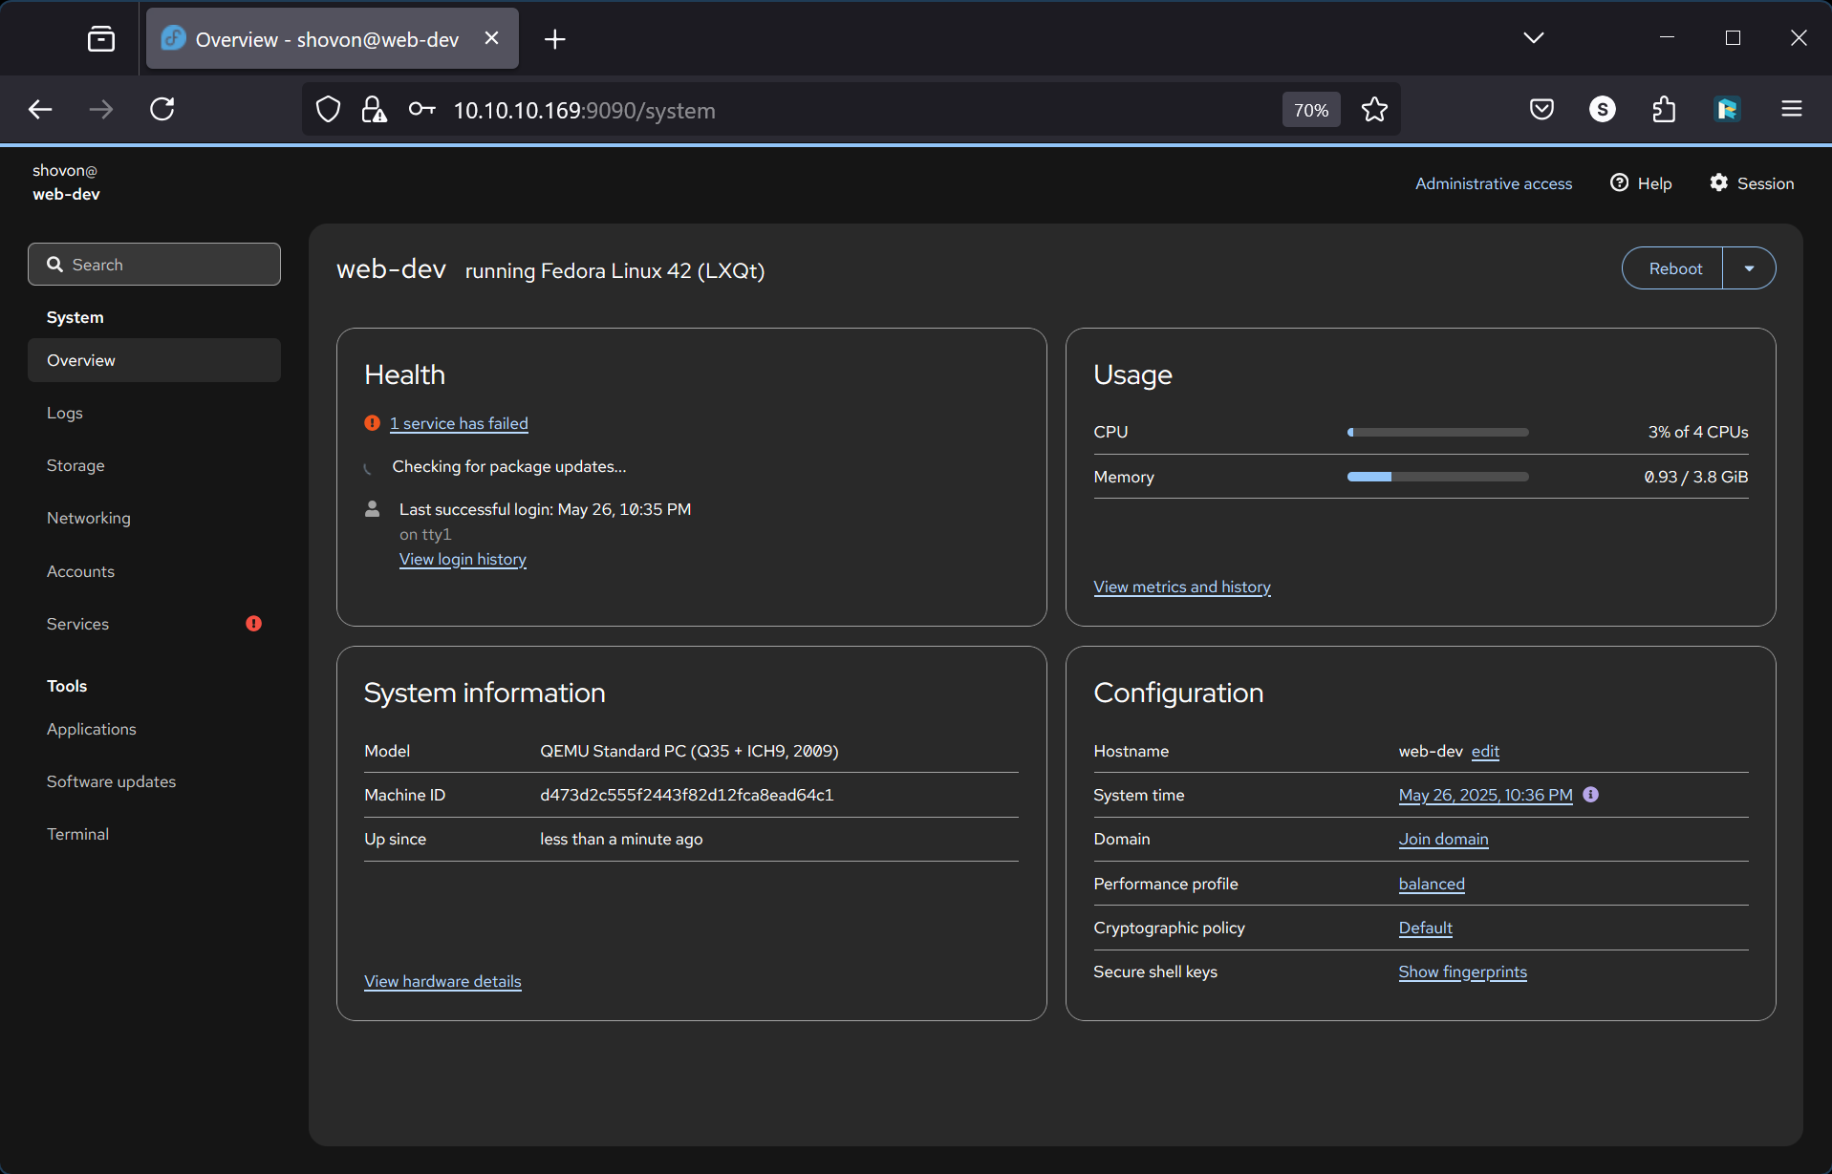Image resolution: width=1832 pixels, height=1174 pixels.
Task: Open the recent tabs view icon
Action: [x=101, y=39]
